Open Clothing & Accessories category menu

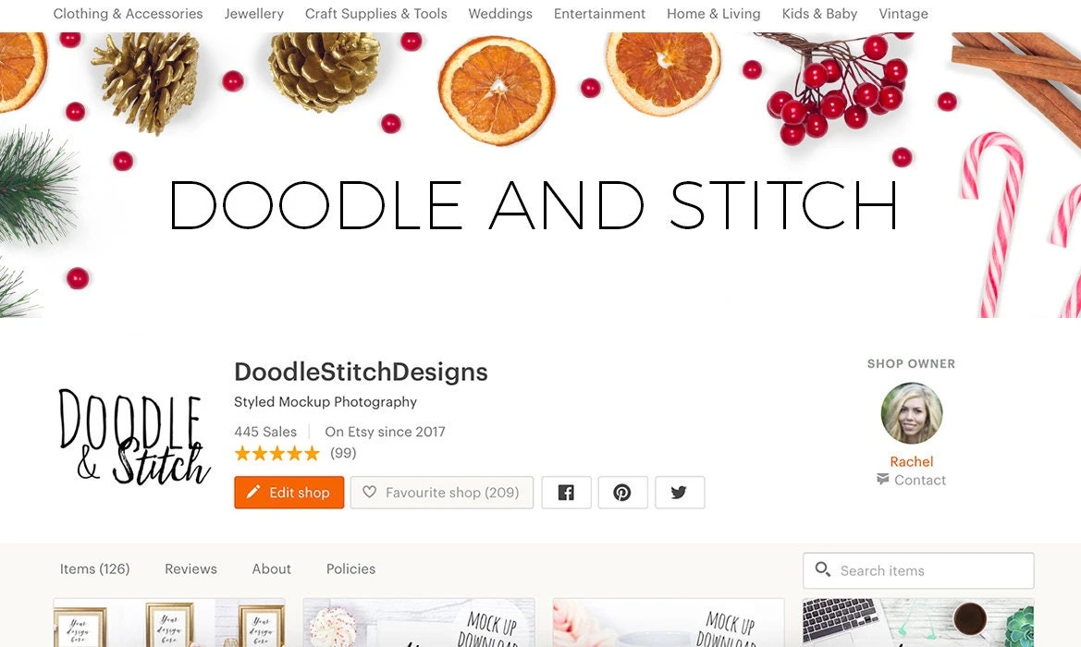(x=129, y=14)
